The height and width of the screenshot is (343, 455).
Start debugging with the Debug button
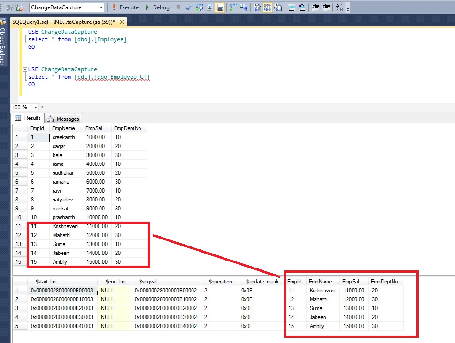[x=157, y=7]
